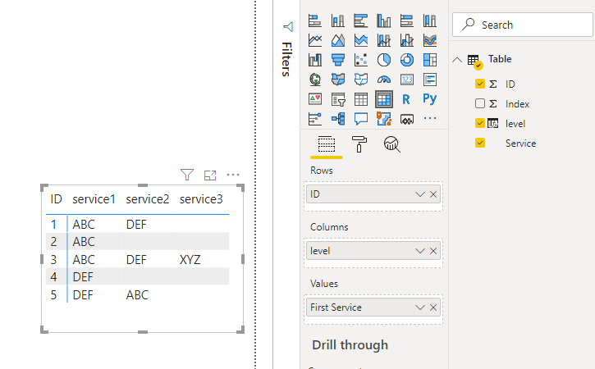This screenshot has height=369, width=595.
Task: Pick the 100% stacked bar chart visual
Action: tap(407, 20)
